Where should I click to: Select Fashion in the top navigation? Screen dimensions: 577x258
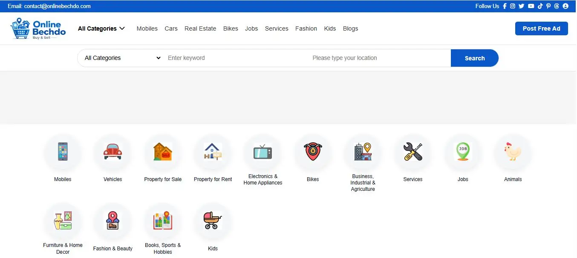pyautogui.click(x=306, y=28)
